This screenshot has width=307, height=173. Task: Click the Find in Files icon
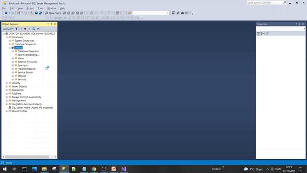(x=130, y=13)
